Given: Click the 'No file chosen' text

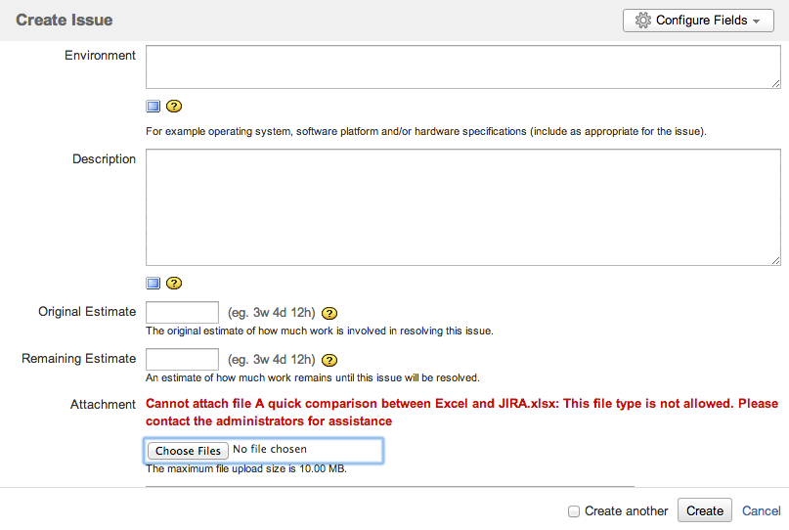Looking at the screenshot, I should [270, 450].
